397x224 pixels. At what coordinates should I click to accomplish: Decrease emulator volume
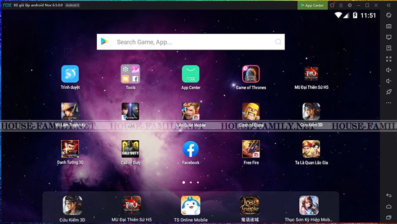pyautogui.click(x=389, y=81)
